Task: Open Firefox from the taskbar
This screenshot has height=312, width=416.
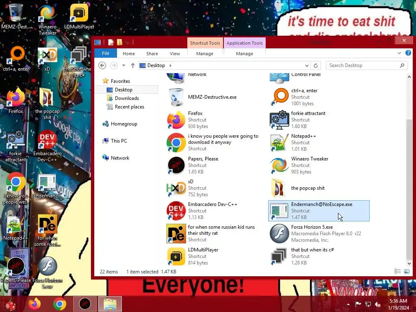Action: point(35,304)
